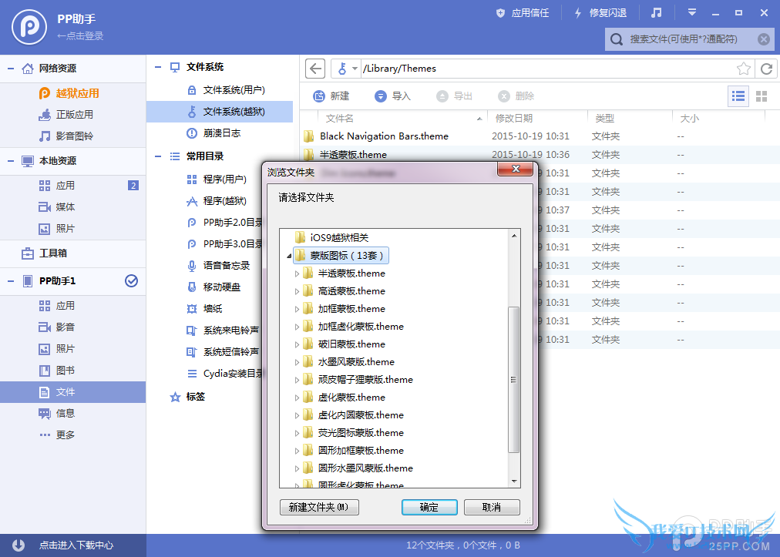The width and height of the screenshot is (780, 557).
Task: Click 新建文件夹(M) button
Action: pos(319,507)
